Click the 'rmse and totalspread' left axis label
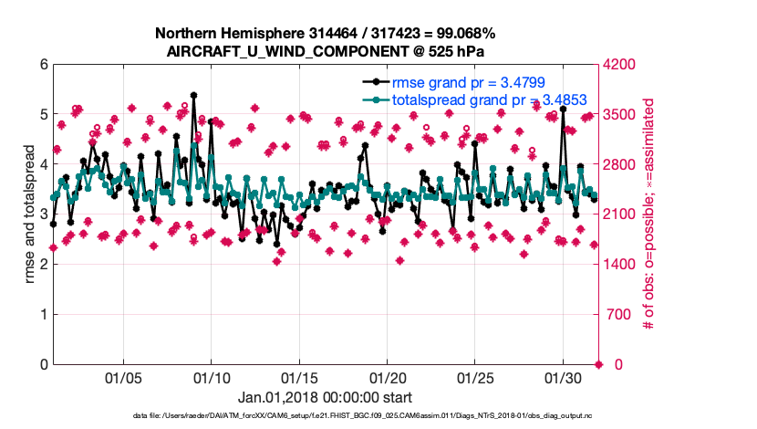The image size is (757, 429). (x=30, y=214)
